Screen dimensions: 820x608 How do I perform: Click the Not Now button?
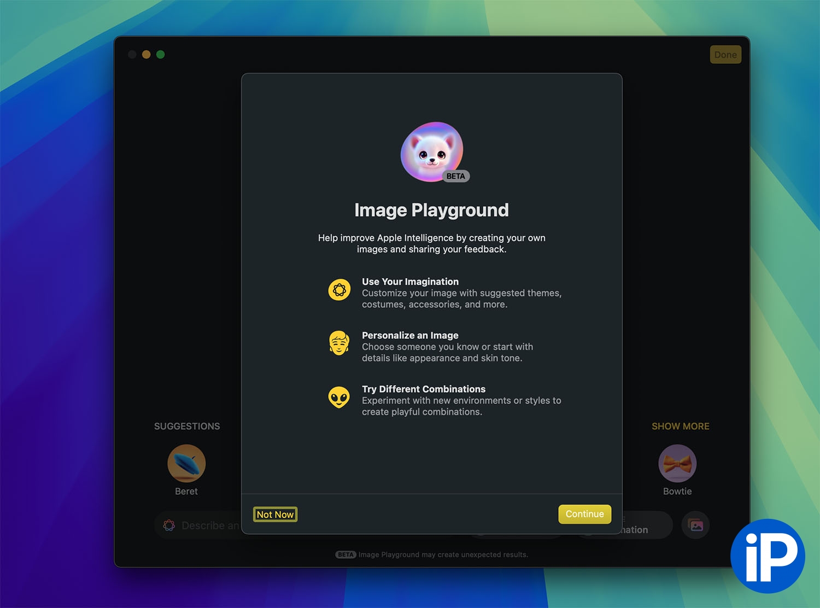point(276,515)
